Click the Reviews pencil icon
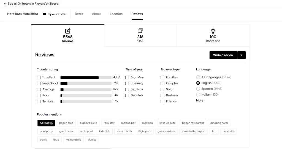 pyautogui.click(x=68, y=31)
